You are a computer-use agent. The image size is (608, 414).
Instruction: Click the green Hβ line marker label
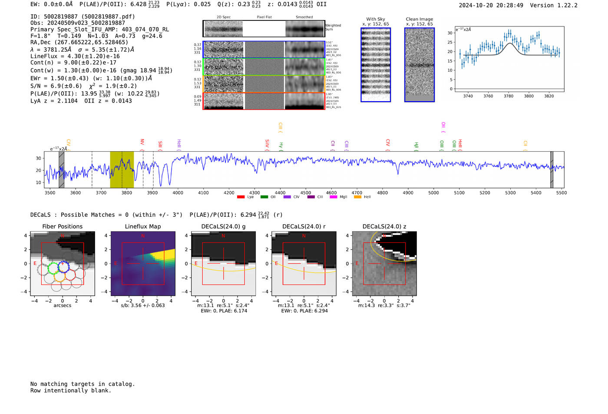(416, 145)
